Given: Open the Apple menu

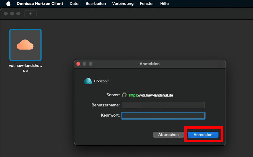Looking at the screenshot, I should (x=8, y=4).
